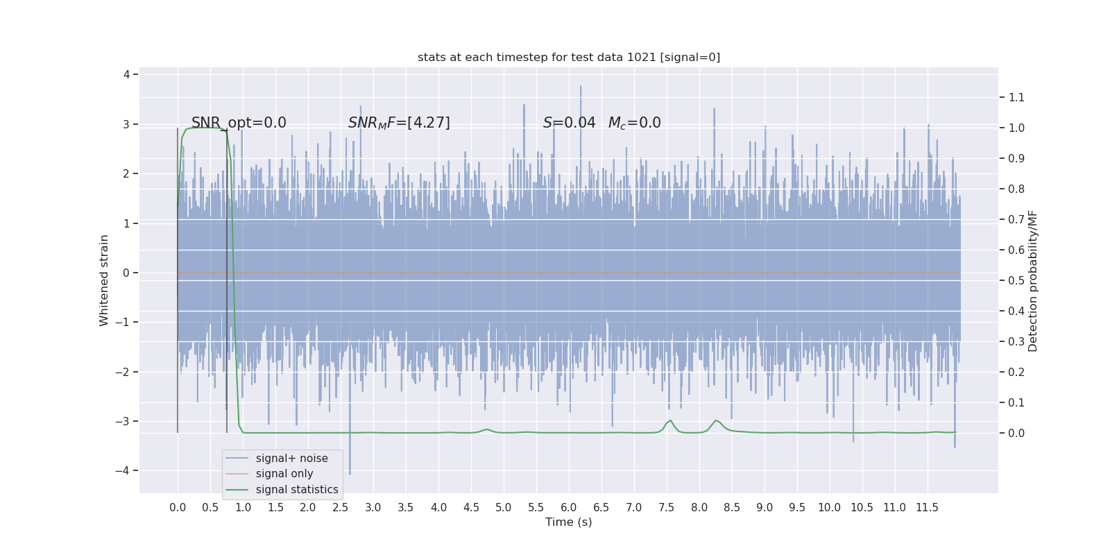Viewport: 1110px width, 555px height.
Task: Click the SNR_MF=[4.27] annotation
Action: click(399, 123)
